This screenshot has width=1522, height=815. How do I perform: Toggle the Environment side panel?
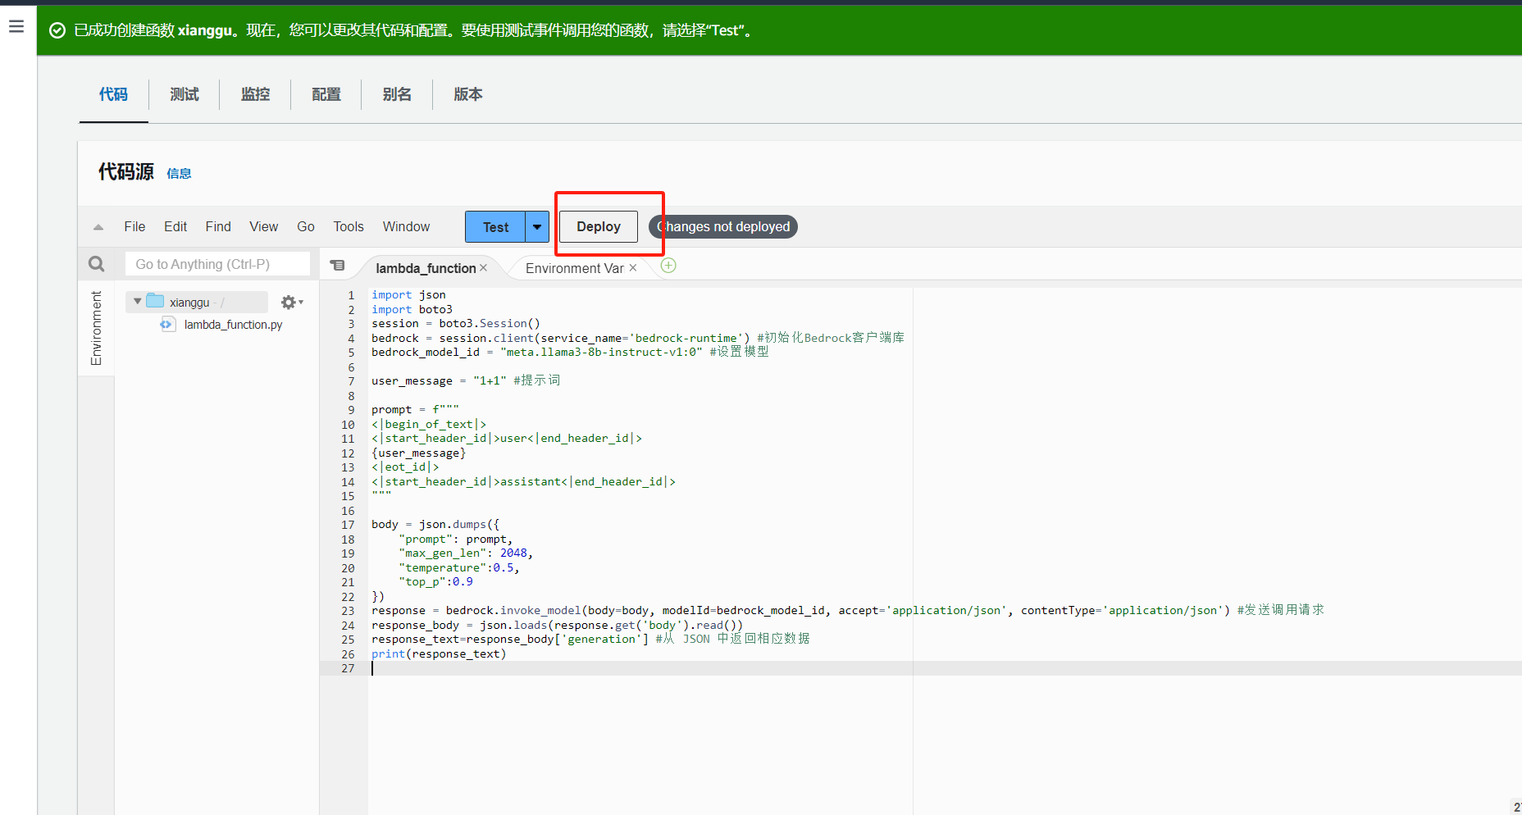(x=96, y=328)
